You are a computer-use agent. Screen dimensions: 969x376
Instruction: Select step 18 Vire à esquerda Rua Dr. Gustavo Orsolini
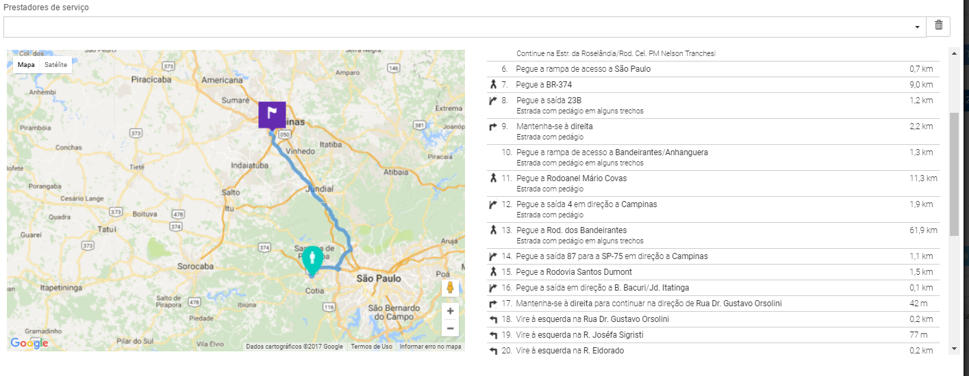pyautogui.click(x=713, y=319)
